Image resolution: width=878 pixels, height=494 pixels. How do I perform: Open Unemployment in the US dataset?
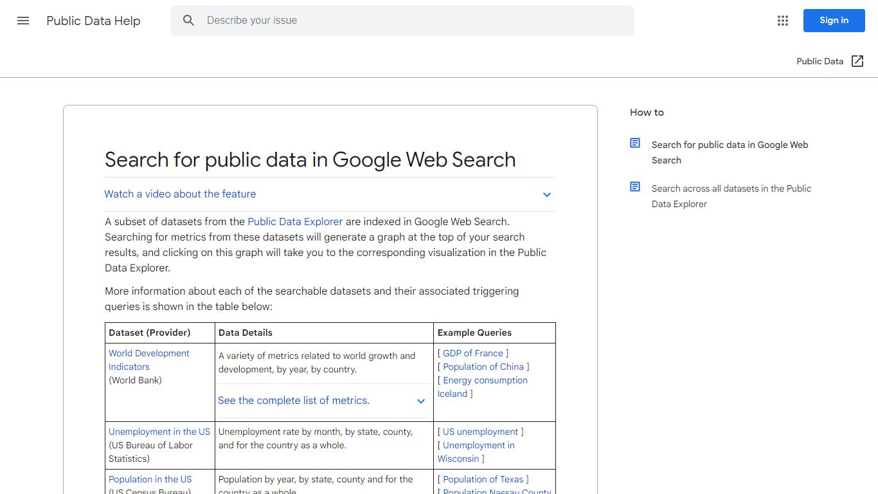[159, 432]
